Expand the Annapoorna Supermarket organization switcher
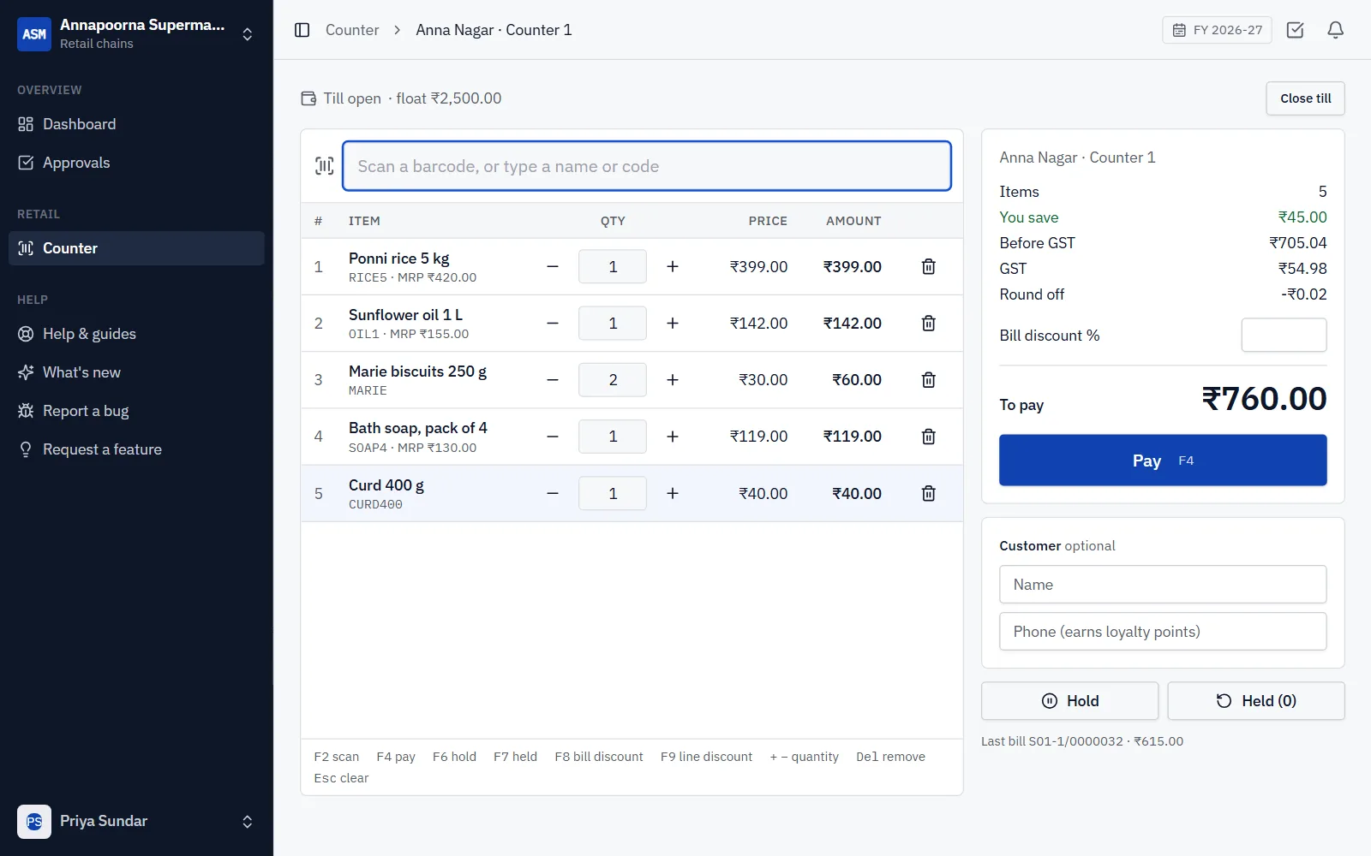Screen dimensions: 1371x856 136,34
